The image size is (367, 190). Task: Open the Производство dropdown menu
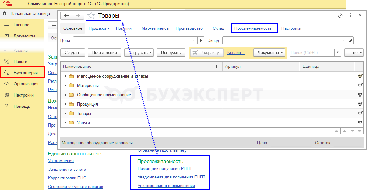pyautogui.click(x=191, y=28)
